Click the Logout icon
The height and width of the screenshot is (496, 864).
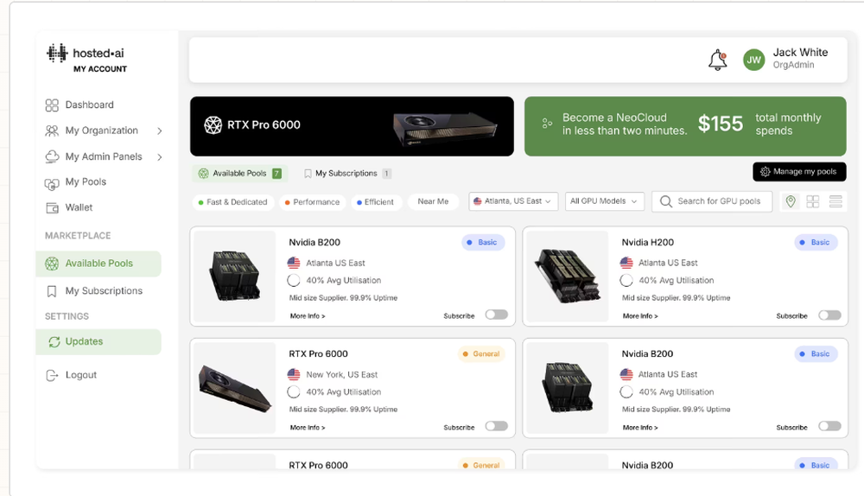pos(52,375)
